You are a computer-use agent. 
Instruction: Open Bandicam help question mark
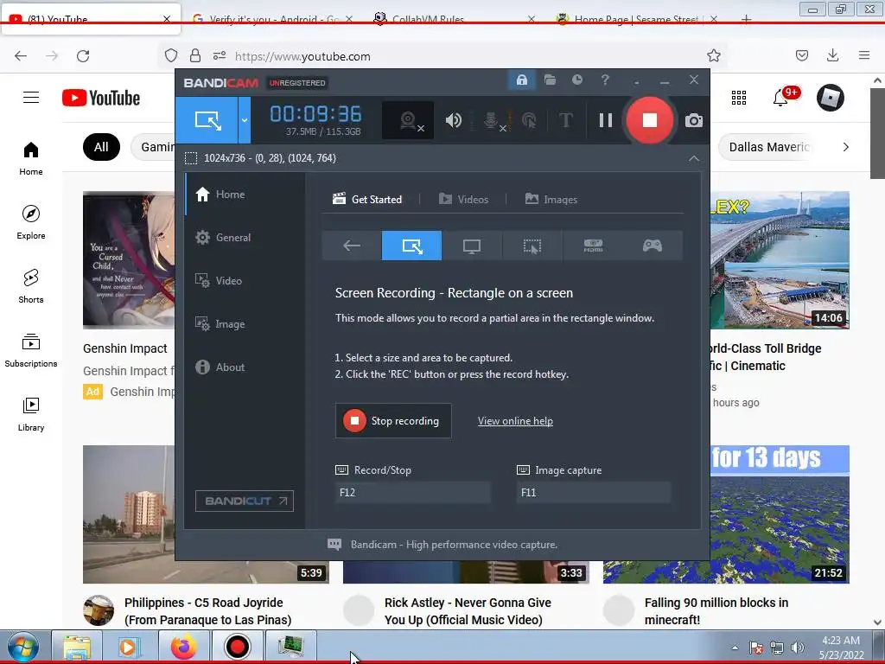(605, 80)
